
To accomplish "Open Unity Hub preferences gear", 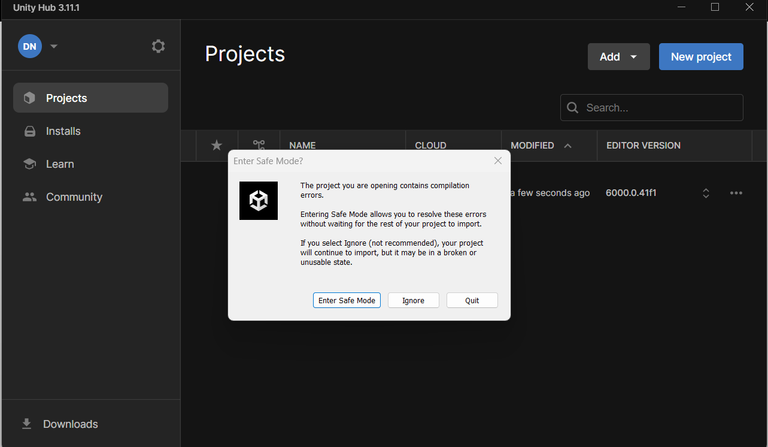I will coord(158,46).
